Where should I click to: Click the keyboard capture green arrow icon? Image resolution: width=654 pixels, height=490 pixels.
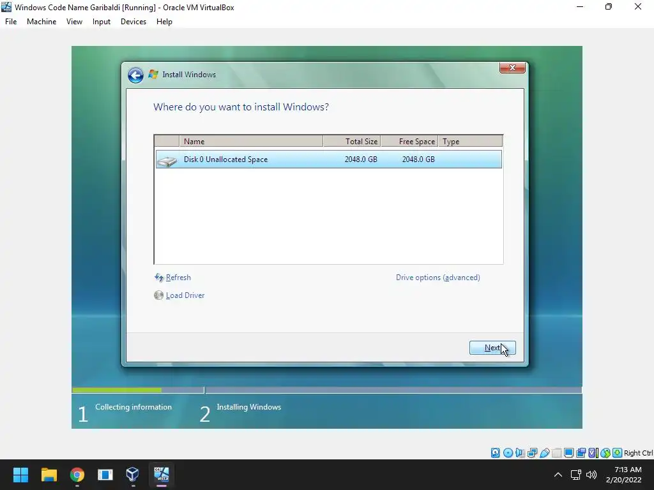coord(618,453)
